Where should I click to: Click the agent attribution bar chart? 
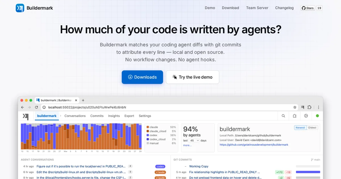point(81,136)
